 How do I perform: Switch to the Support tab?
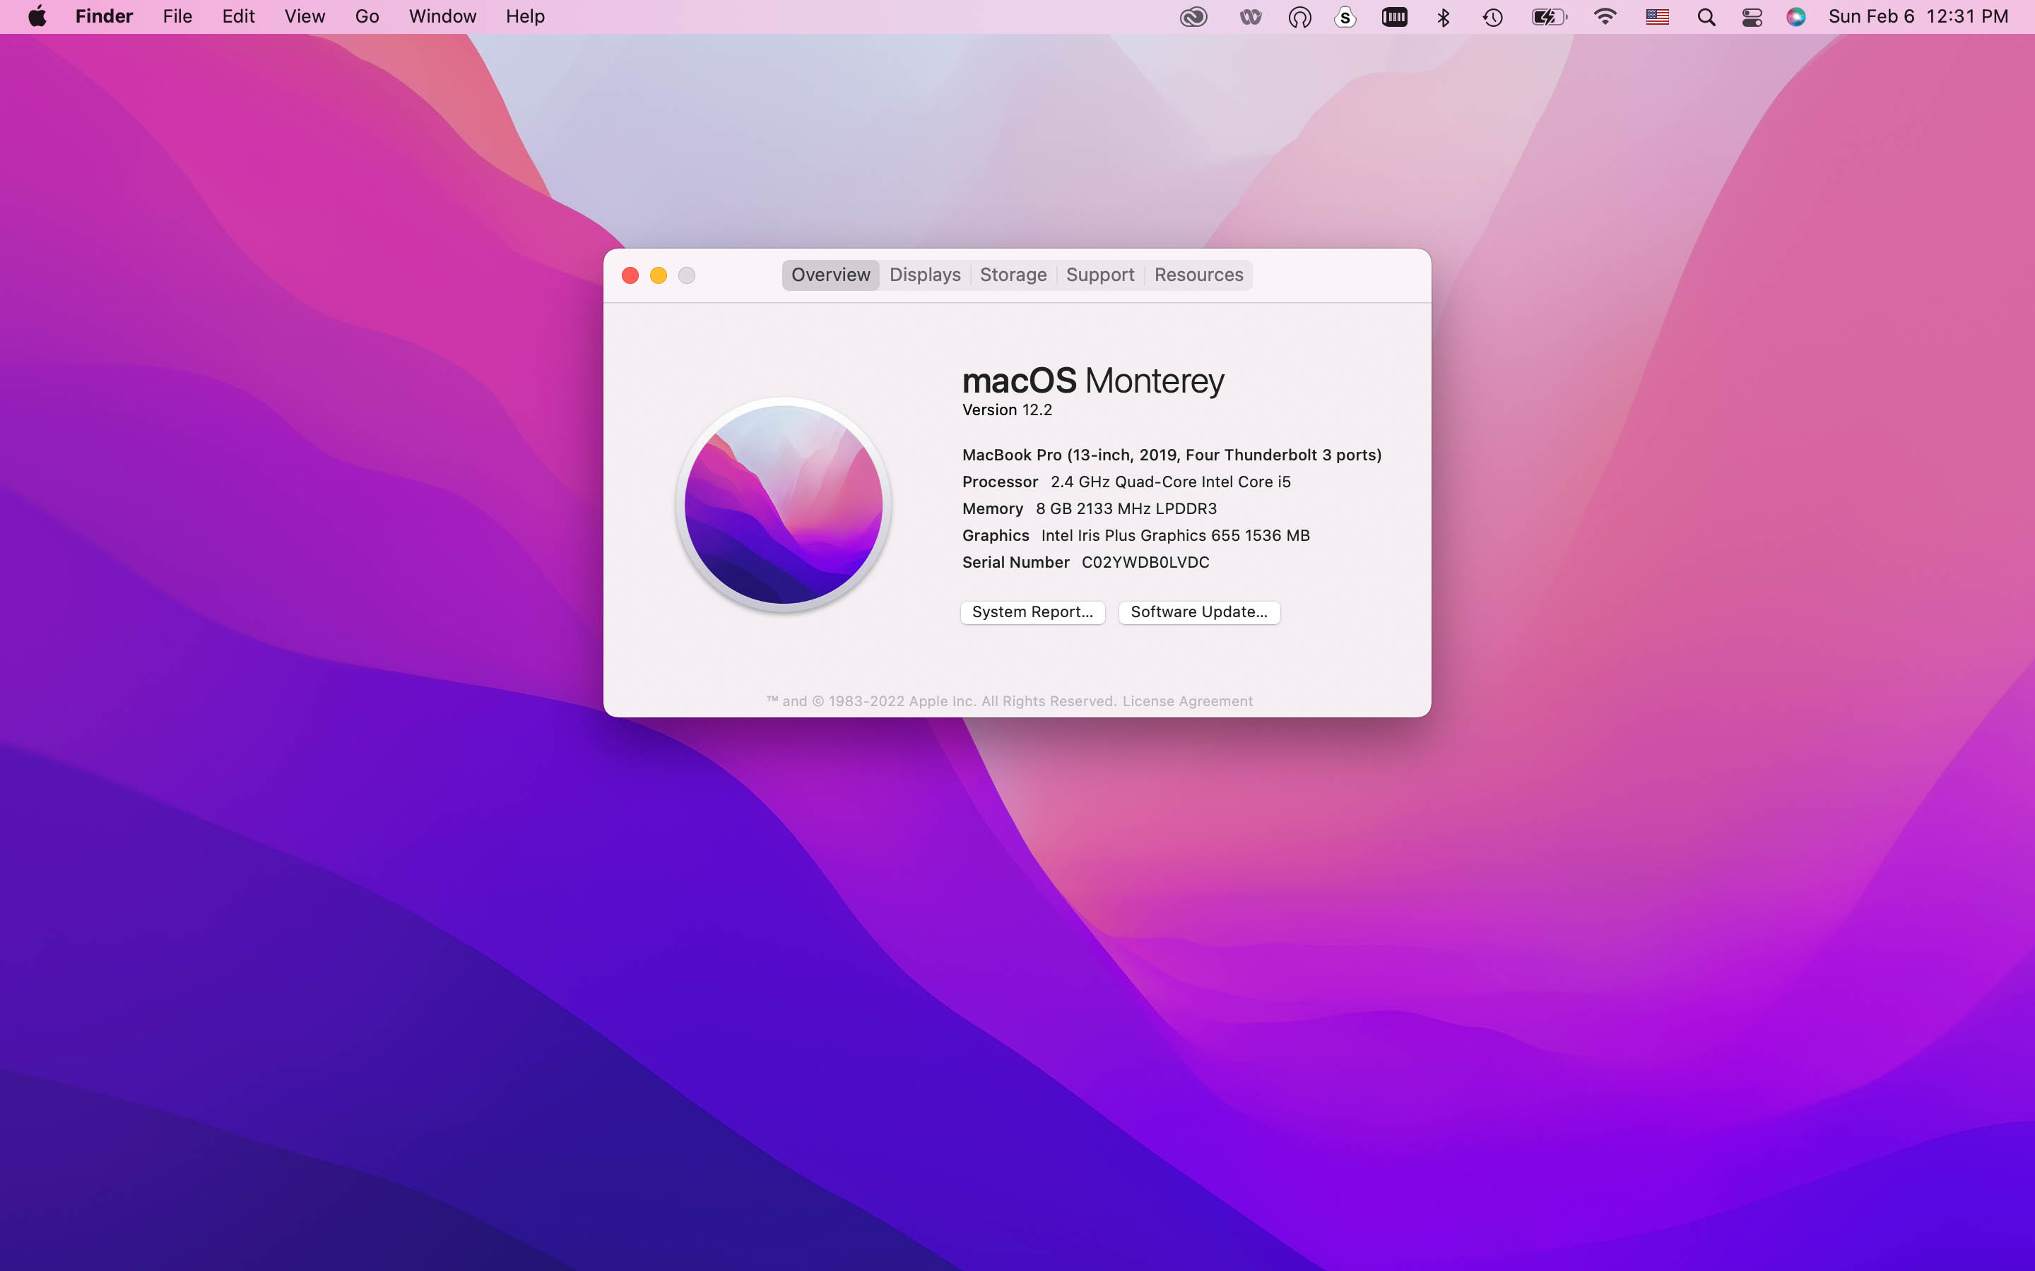pos(1100,275)
